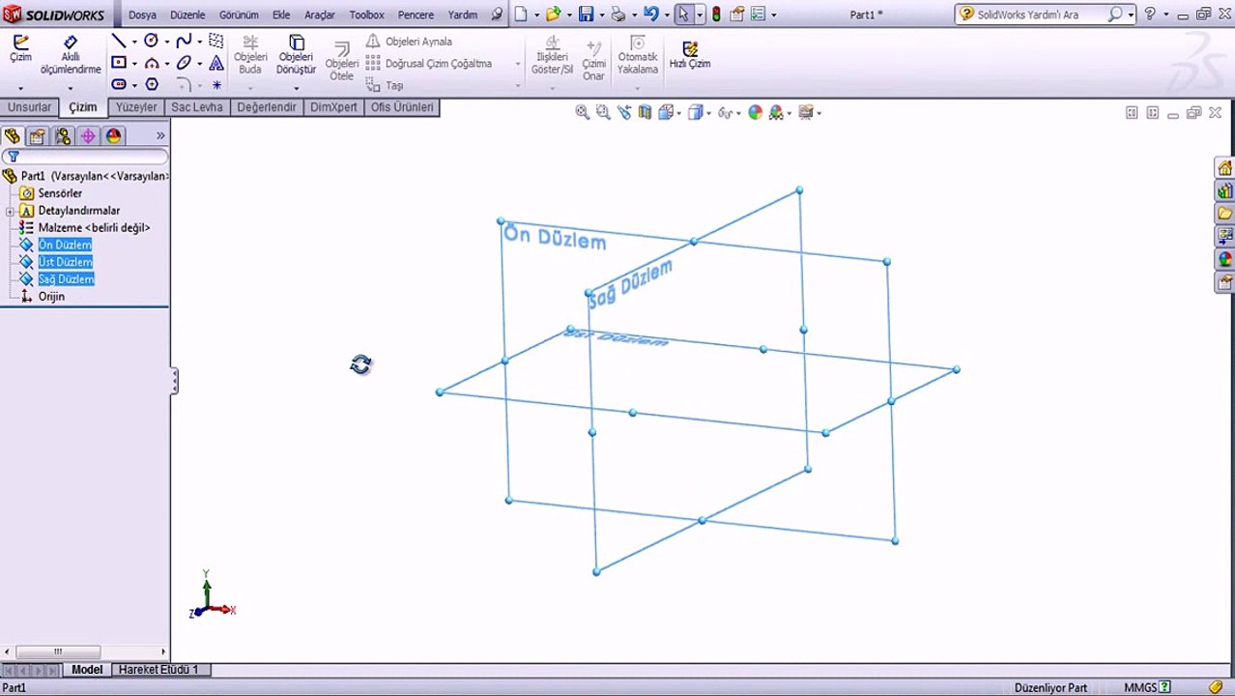The width and height of the screenshot is (1235, 696).
Task: Open the MMGS unit system dropdown
Action: point(1148,687)
